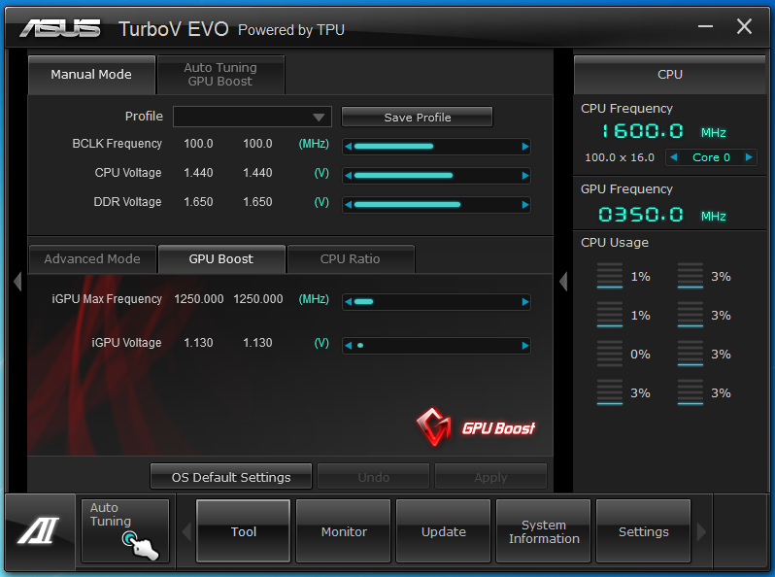775x577 pixels.
Task: Close the TurboV EVO window
Action: [x=744, y=26]
